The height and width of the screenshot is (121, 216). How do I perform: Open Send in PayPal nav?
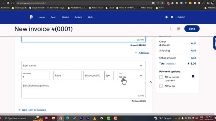click(53, 17)
